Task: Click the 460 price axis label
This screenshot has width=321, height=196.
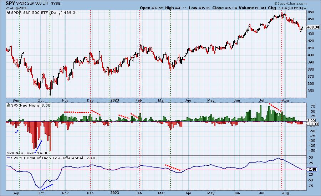Action: tap(311, 12)
